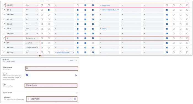Open the Ref type dropdown for 登録者
Viewport: 193px width, 104px height.
click(x=32, y=10)
